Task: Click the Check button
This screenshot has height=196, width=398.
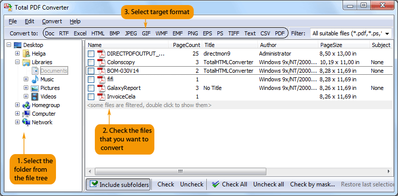Action: 166,184
